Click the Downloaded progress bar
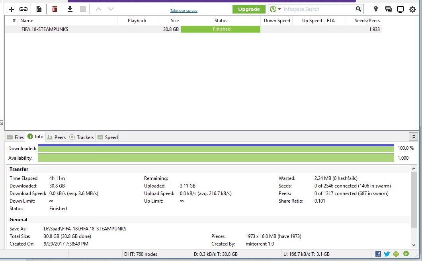 216,148
